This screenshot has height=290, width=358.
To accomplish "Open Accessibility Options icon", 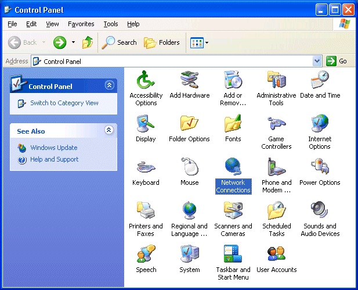I will [146, 80].
